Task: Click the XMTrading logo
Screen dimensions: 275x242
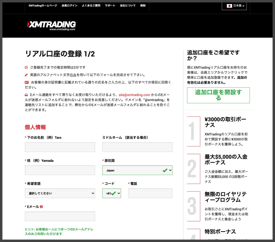Action: (51, 26)
